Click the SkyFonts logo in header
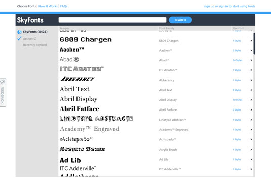Screen dimensions: 271x183 click(x=30, y=20)
